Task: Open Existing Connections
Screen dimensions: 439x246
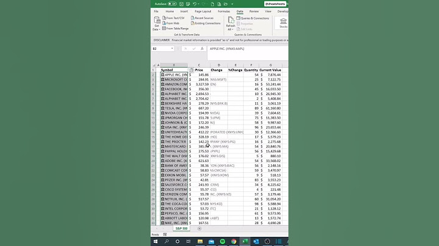Action: [206, 23]
